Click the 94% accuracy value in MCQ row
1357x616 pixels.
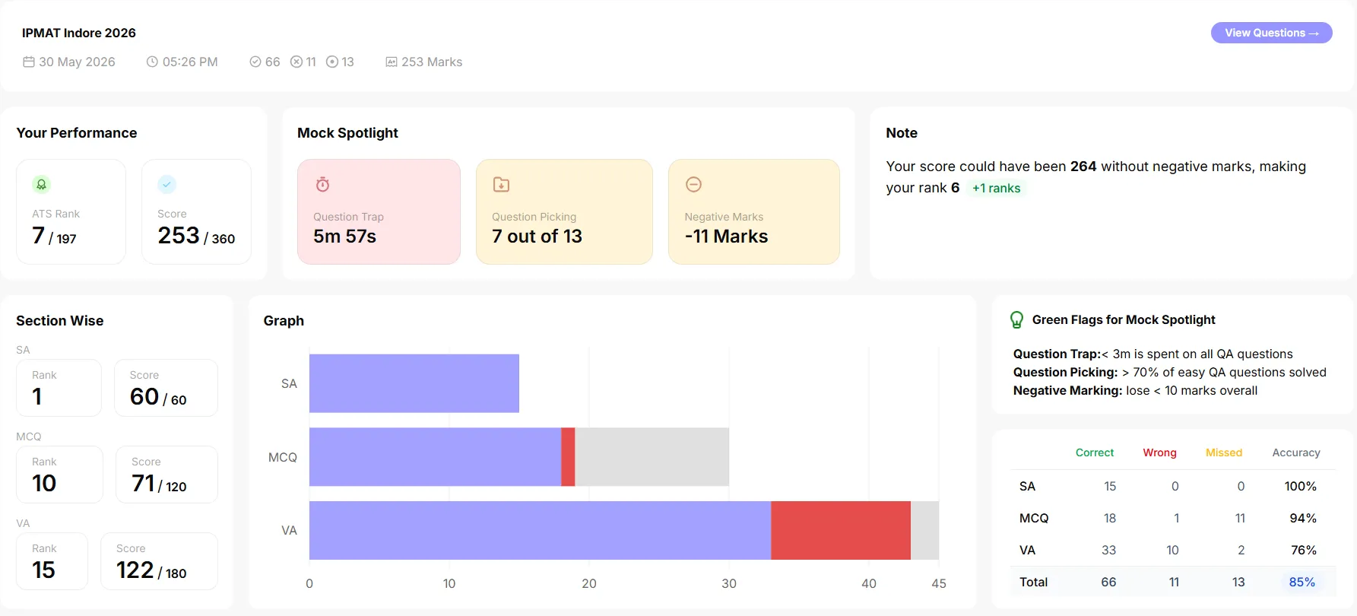[1303, 518]
